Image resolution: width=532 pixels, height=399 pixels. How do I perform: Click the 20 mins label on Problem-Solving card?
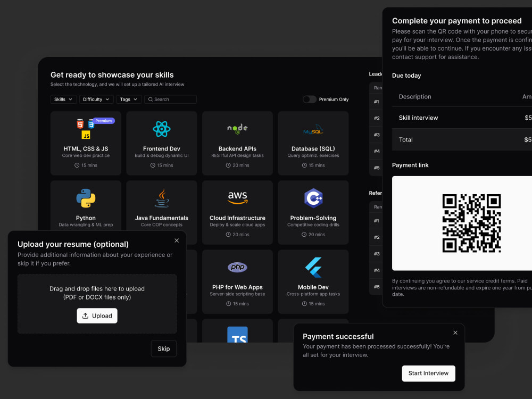317,235
